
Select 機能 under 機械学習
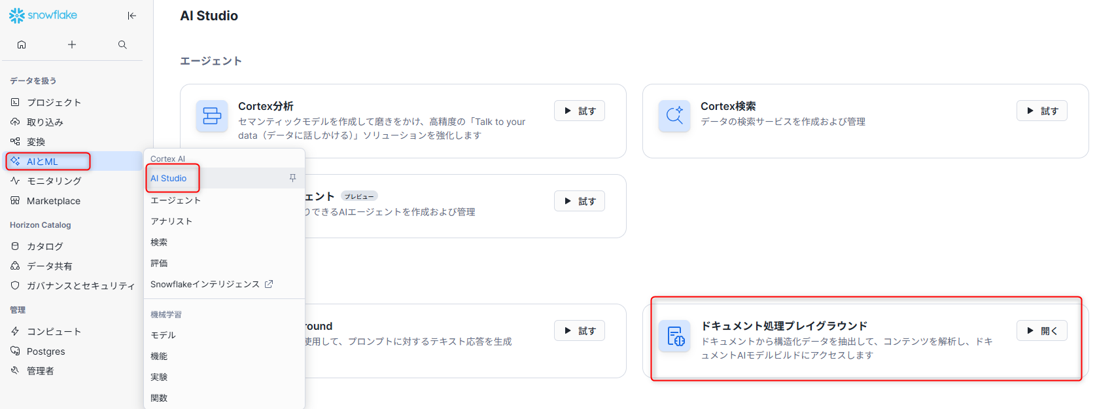tap(224, 356)
